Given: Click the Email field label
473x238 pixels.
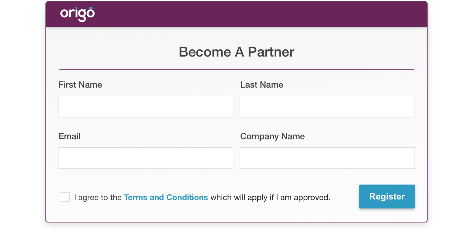Looking at the screenshot, I should [x=69, y=136].
